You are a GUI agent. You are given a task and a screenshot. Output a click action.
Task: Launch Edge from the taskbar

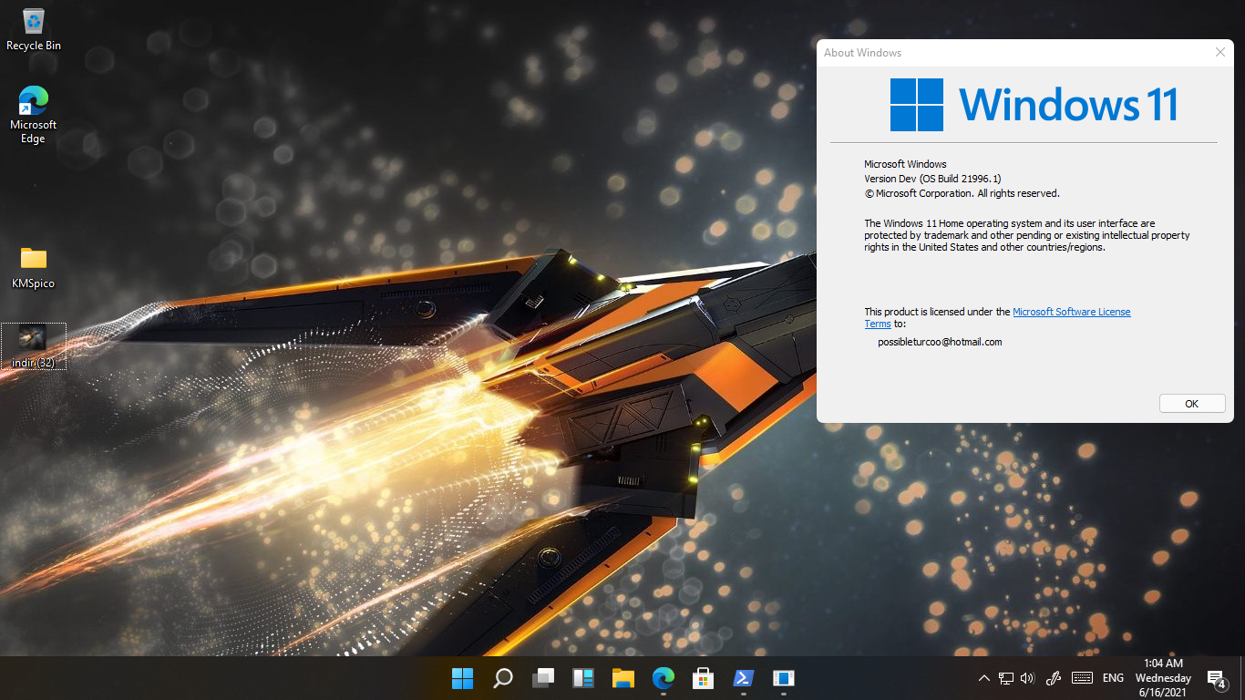click(664, 678)
